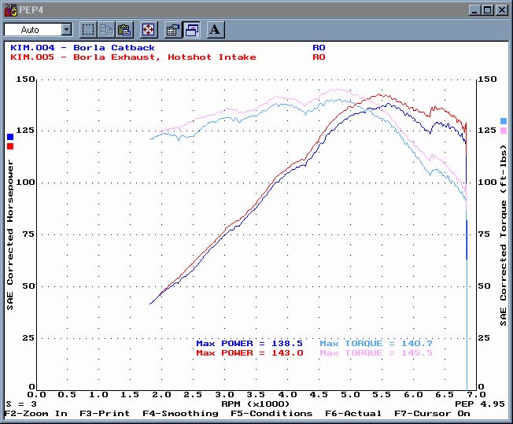Click the pink torque legend square
This screenshot has width=513, height=424.
point(504,131)
